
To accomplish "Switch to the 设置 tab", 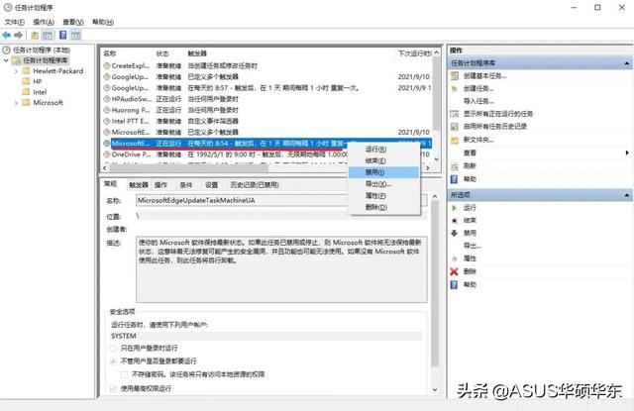I will [211, 185].
